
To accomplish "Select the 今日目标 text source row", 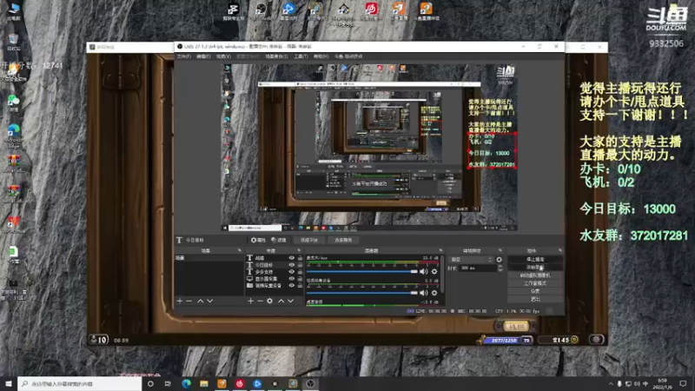I will pos(274,265).
